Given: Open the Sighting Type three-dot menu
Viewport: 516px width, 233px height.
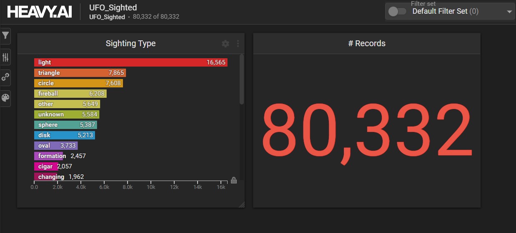Looking at the screenshot, I should [x=238, y=44].
